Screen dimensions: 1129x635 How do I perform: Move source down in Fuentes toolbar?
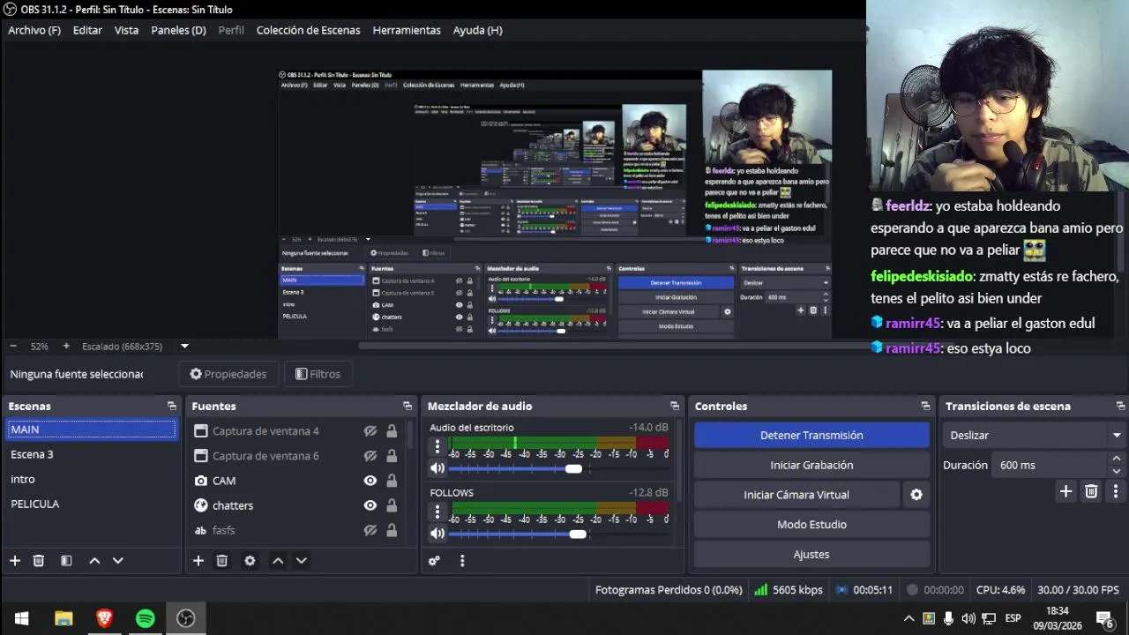point(302,561)
